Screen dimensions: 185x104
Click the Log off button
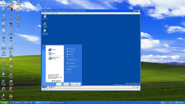(x=64, y=84)
